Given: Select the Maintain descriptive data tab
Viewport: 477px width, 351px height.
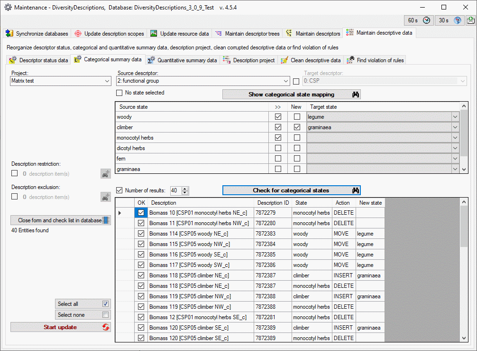Looking at the screenshot, I should [379, 33].
